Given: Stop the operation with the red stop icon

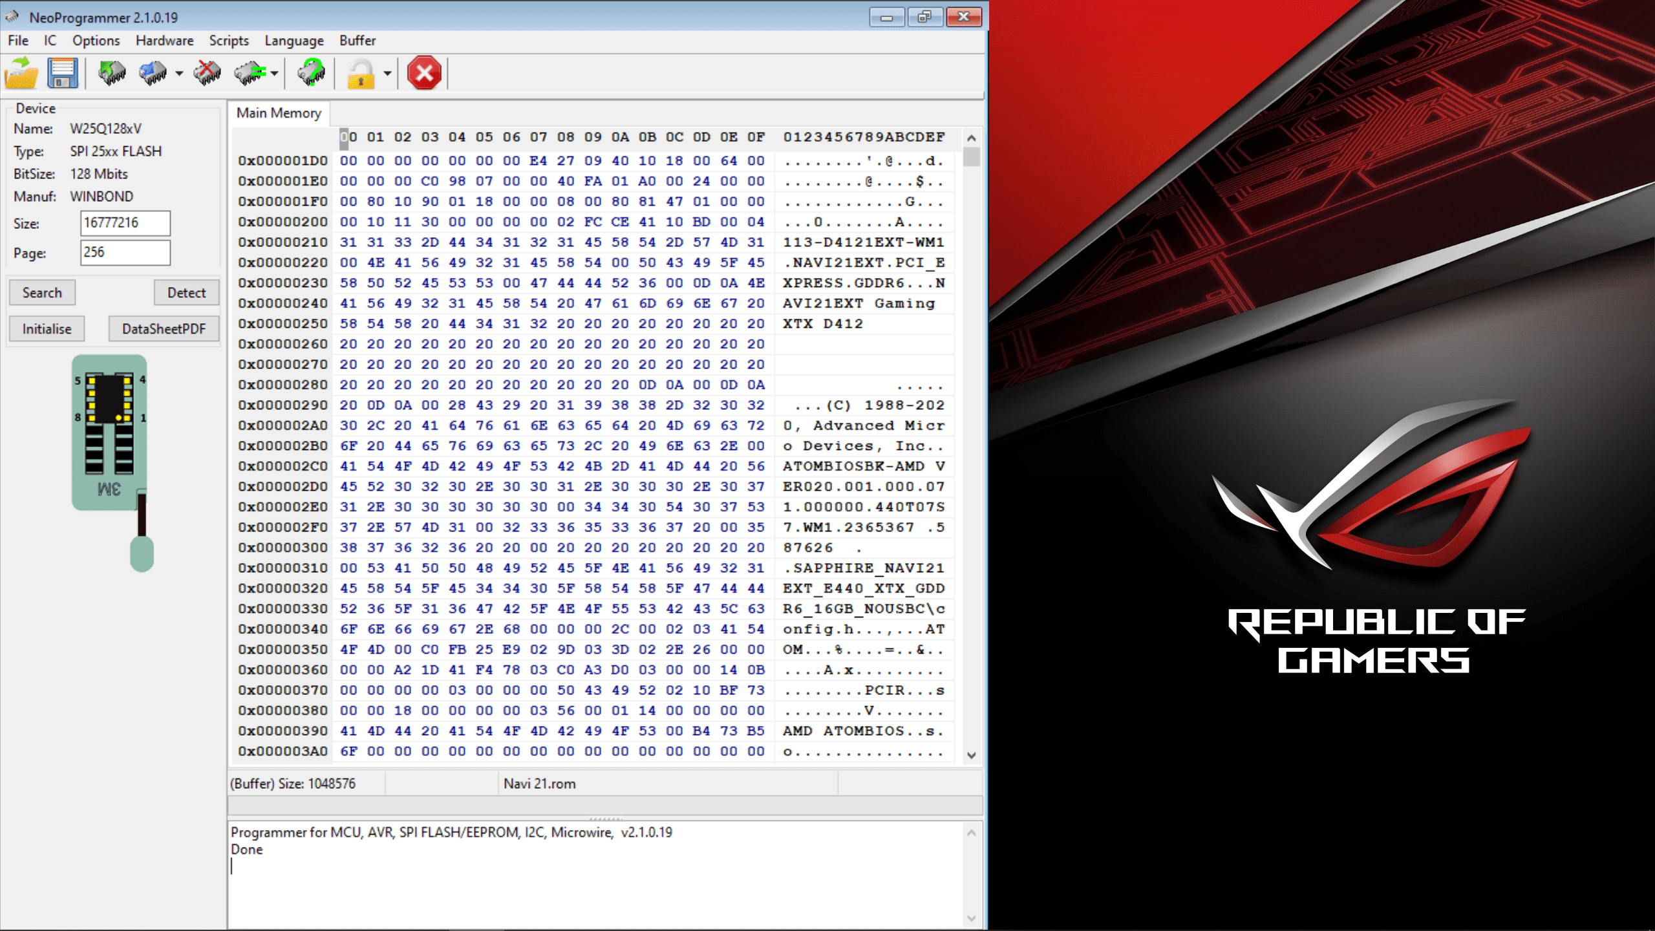Looking at the screenshot, I should (x=424, y=72).
